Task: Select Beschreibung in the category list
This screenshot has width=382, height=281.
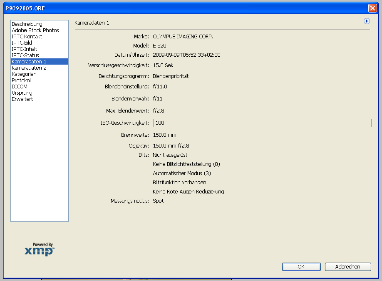Action: (x=40, y=24)
